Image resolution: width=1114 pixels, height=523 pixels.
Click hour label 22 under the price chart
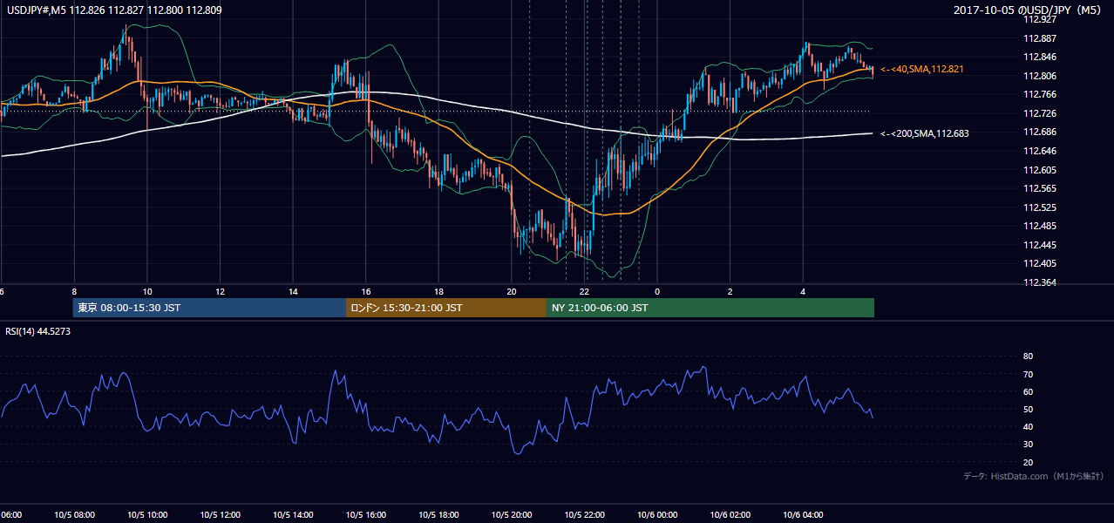585,291
